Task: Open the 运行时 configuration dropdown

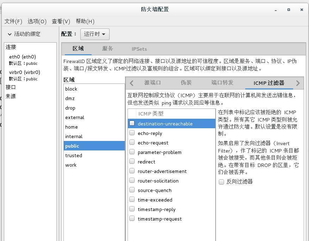Action: pos(95,34)
